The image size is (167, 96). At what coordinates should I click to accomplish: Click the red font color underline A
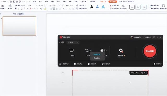(31, 9)
